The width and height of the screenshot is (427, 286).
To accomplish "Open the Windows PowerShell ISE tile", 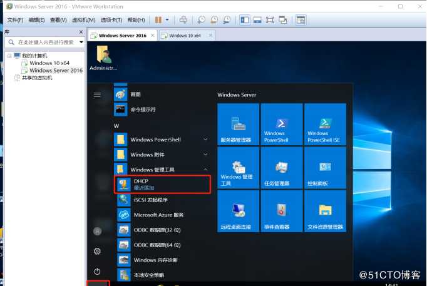I will click(325, 124).
